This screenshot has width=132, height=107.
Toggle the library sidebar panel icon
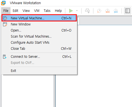tap(128, 11)
